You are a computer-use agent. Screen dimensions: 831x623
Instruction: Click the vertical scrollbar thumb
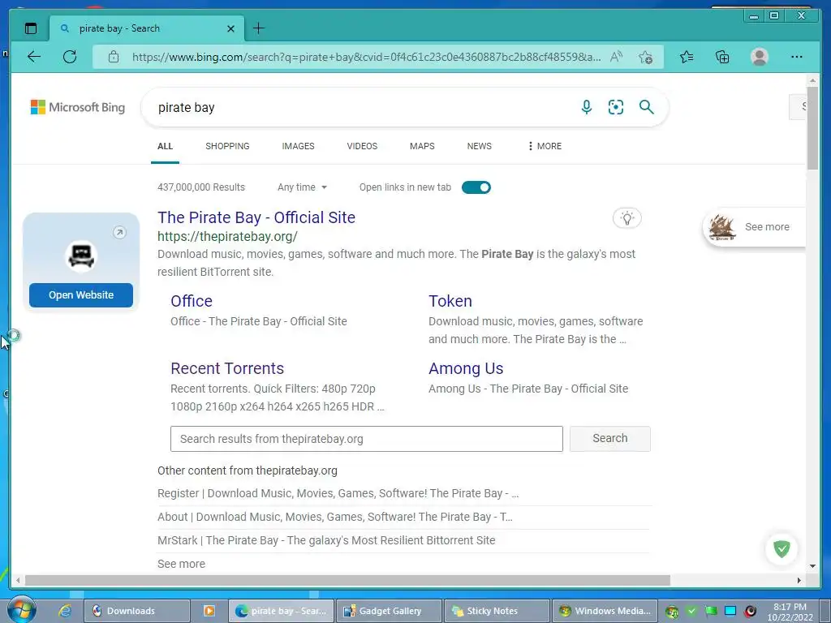coord(812,128)
